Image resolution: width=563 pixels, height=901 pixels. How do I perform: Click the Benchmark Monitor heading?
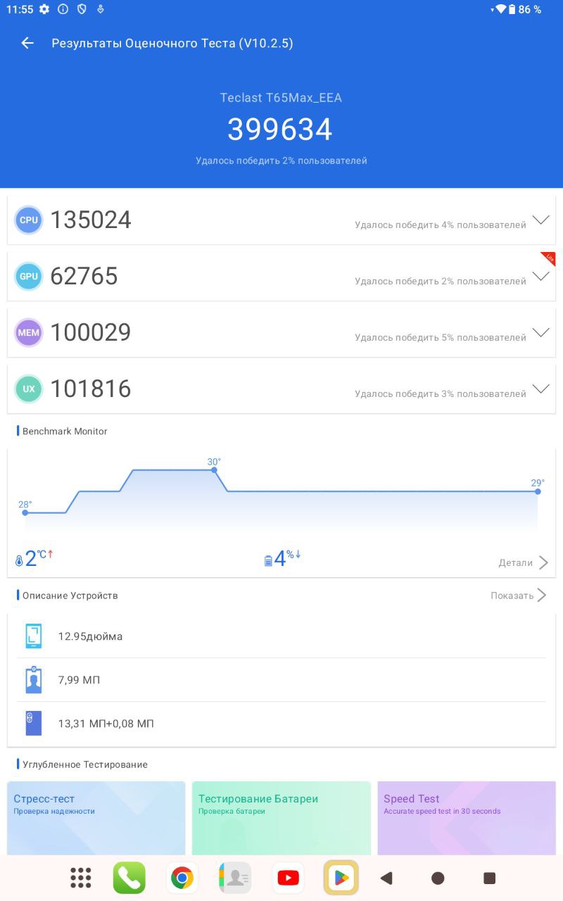(x=65, y=431)
